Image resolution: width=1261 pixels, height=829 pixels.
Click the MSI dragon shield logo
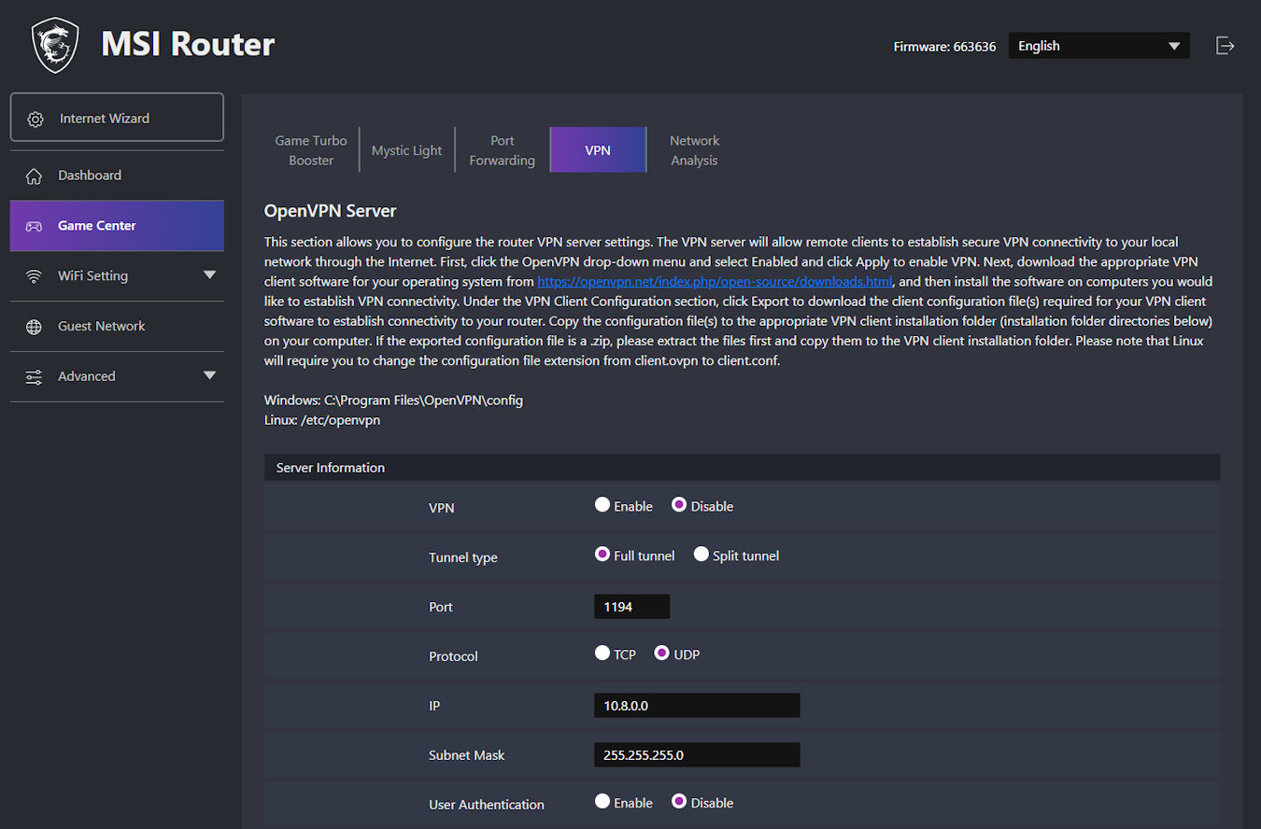(55, 45)
